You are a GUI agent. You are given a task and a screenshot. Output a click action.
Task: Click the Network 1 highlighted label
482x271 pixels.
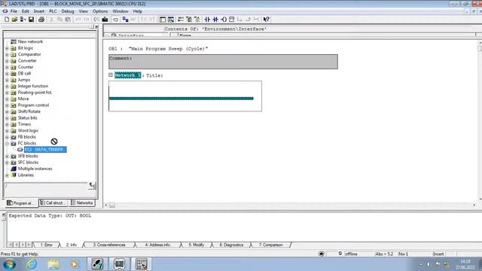click(x=127, y=75)
